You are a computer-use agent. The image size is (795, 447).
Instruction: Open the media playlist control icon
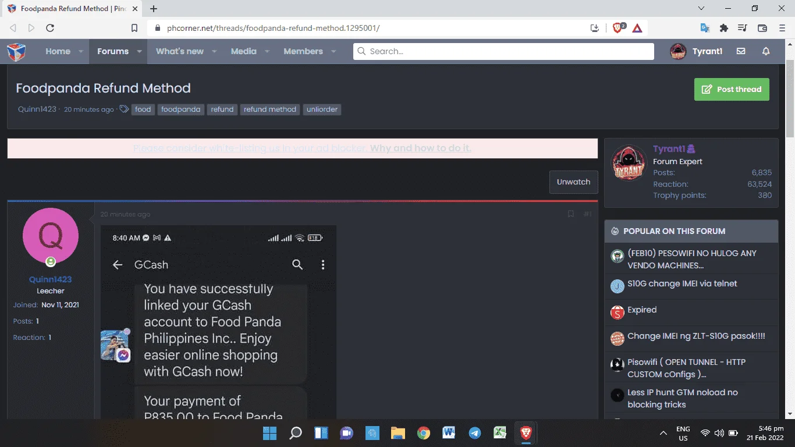(x=743, y=28)
